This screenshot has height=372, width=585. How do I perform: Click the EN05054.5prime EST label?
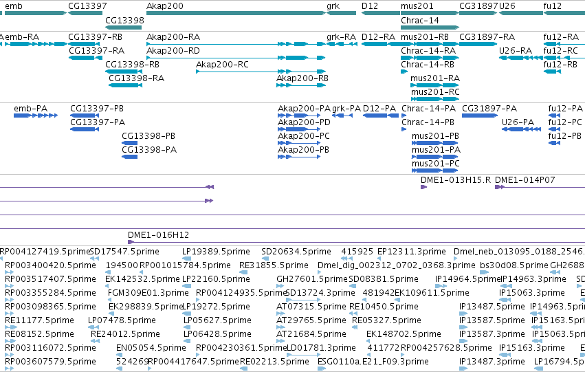[x=151, y=348]
